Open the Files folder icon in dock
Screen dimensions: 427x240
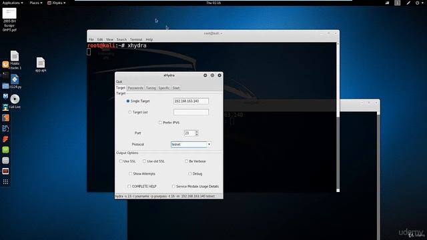tap(5, 86)
